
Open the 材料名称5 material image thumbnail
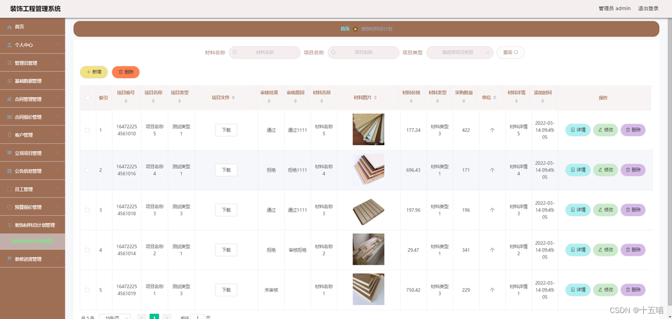coord(368,129)
